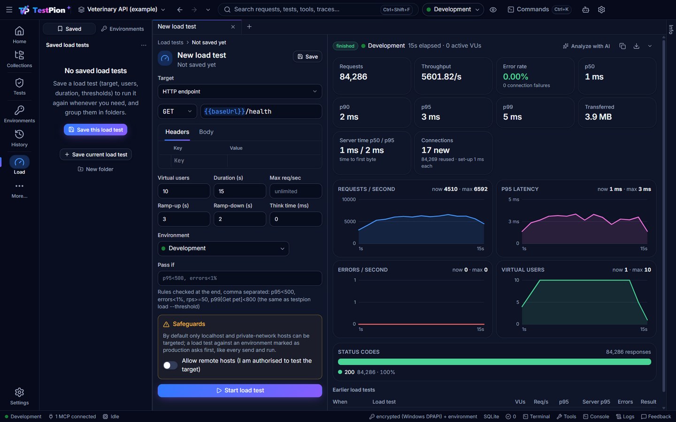Navigate back with the left arrow
The height and width of the screenshot is (422, 676).
(180, 9)
